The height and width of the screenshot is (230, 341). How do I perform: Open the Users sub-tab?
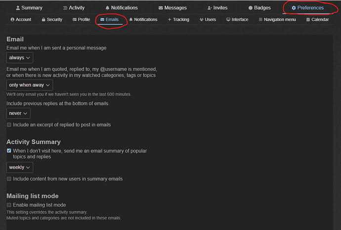point(208,20)
